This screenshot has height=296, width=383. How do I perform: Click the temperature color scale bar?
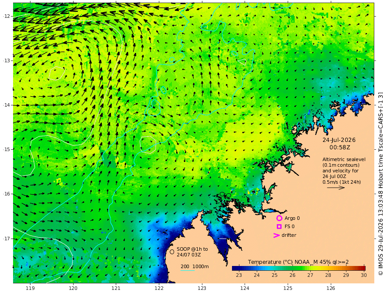tap(299, 268)
